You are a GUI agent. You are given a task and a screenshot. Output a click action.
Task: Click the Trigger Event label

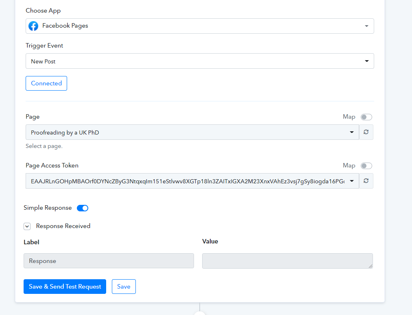44,46
